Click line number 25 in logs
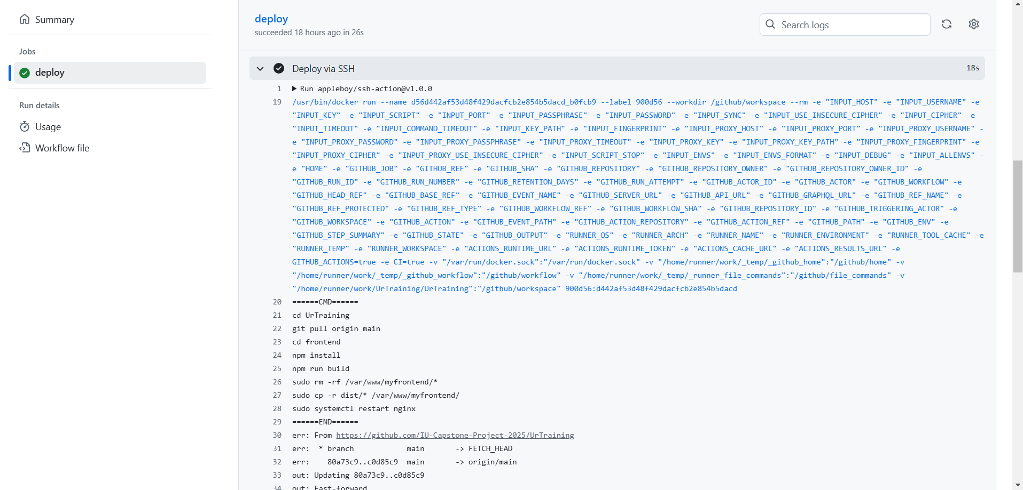Image resolution: width=1023 pixels, height=490 pixels. (277, 368)
